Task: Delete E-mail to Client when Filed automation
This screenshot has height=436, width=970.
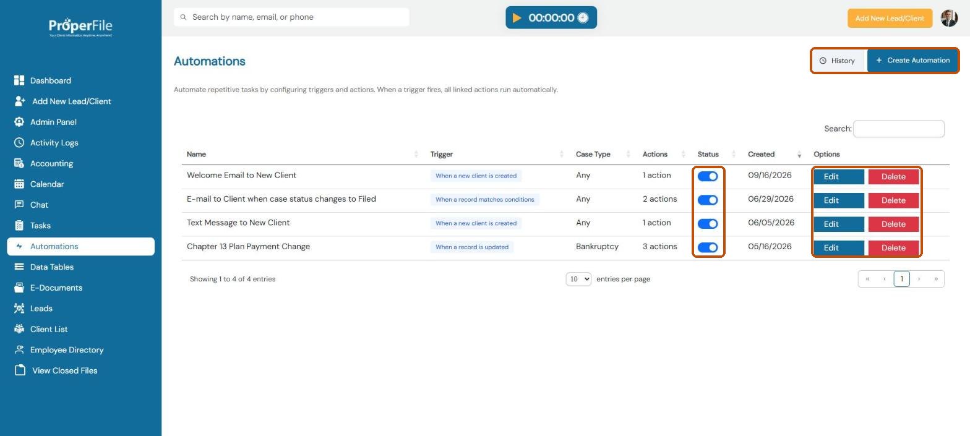Action: coord(893,200)
